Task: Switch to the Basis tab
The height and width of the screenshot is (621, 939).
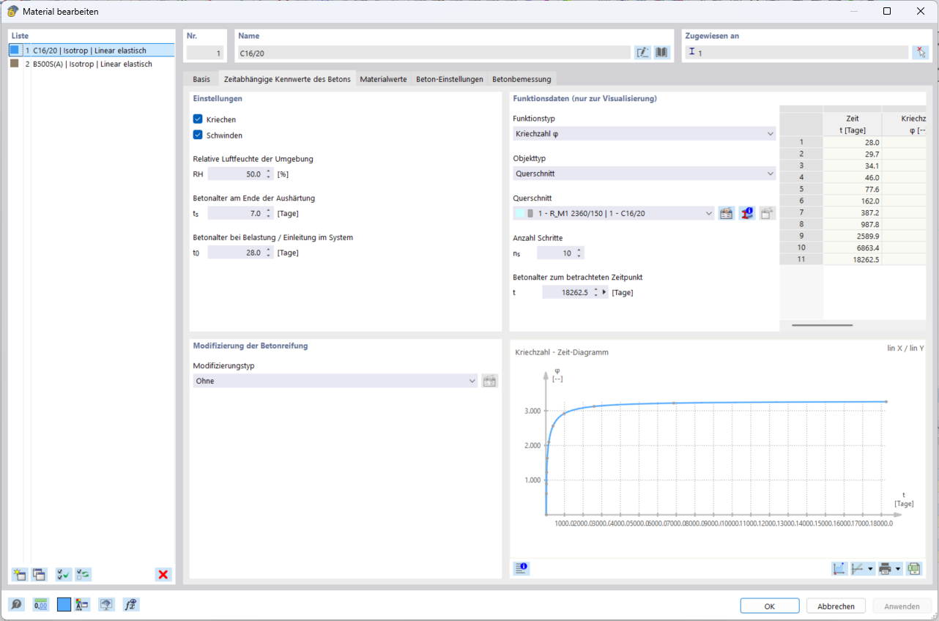Action: pyautogui.click(x=201, y=79)
